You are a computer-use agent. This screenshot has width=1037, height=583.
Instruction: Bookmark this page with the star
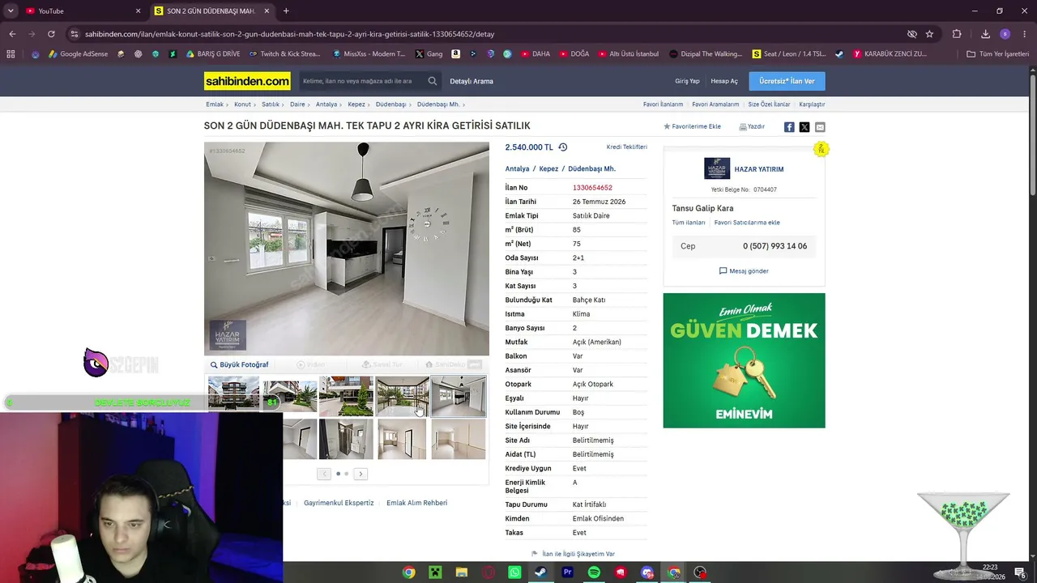(929, 34)
